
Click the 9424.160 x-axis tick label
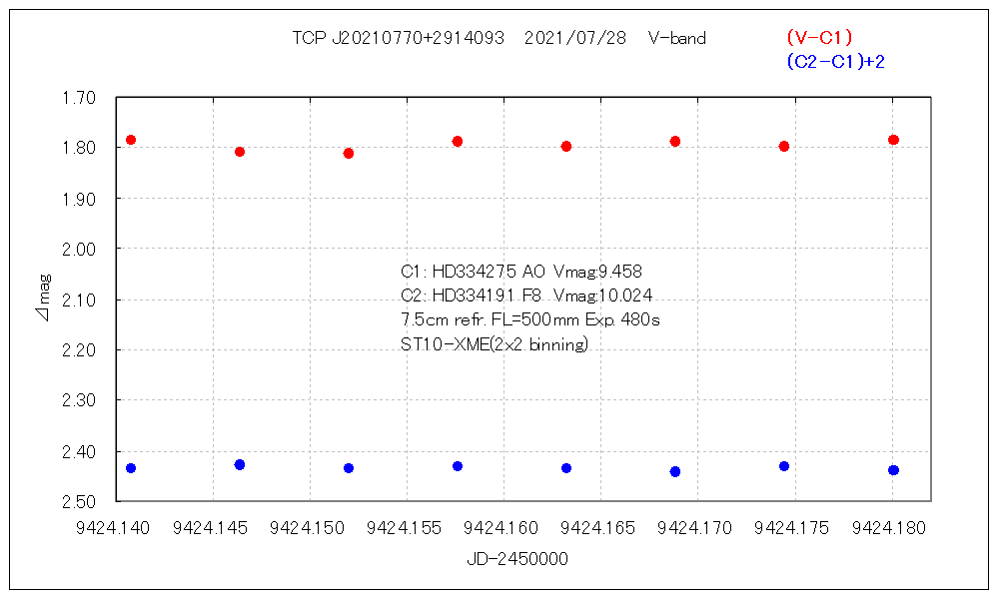click(x=503, y=527)
